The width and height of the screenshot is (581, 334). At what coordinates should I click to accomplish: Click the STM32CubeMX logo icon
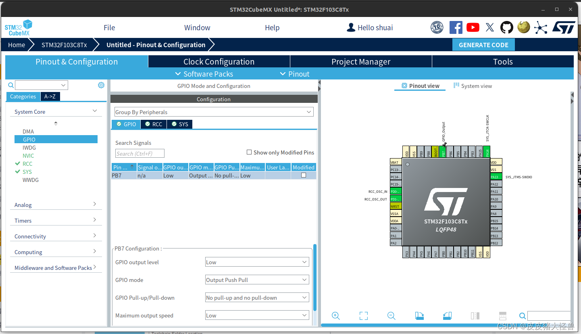(19, 28)
